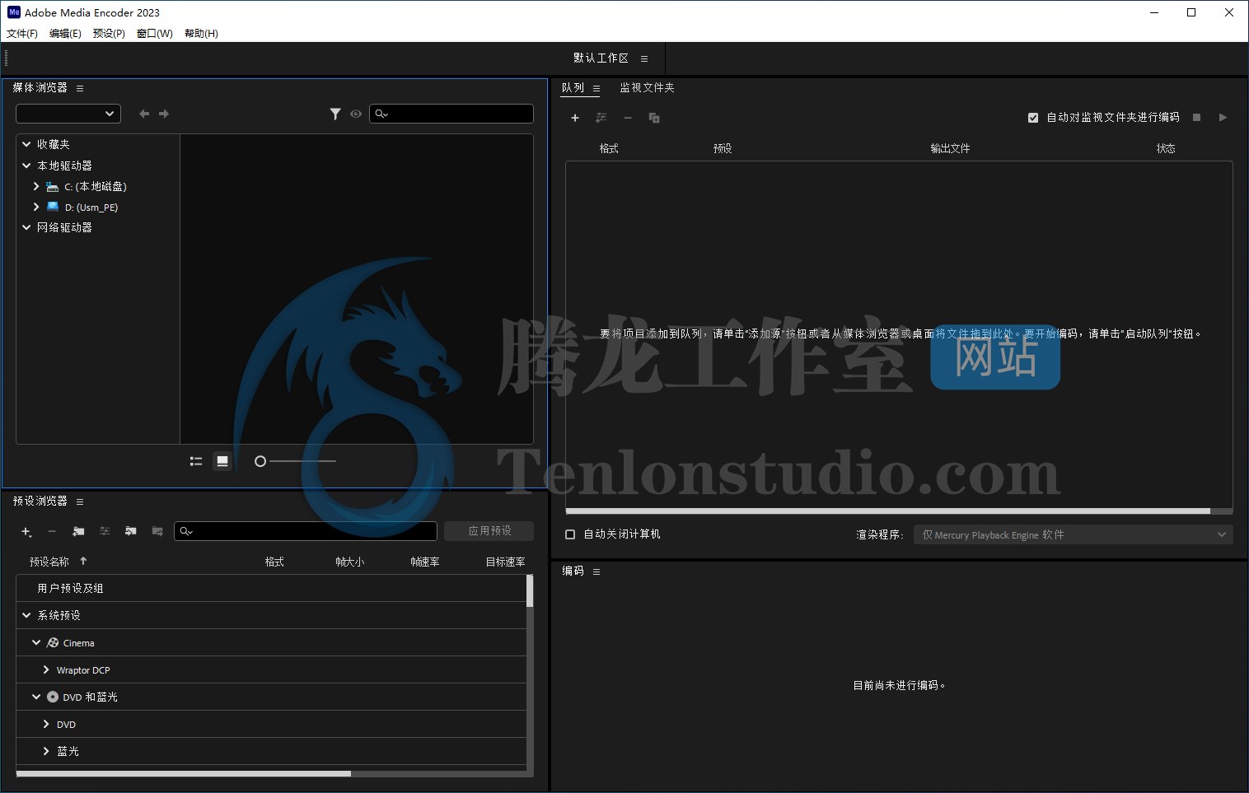This screenshot has width=1249, height=793.
Task: Open the 帮助(H) menu
Action: [201, 34]
